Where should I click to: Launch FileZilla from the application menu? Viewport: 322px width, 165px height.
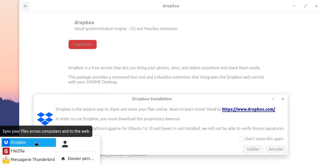click(x=18, y=151)
